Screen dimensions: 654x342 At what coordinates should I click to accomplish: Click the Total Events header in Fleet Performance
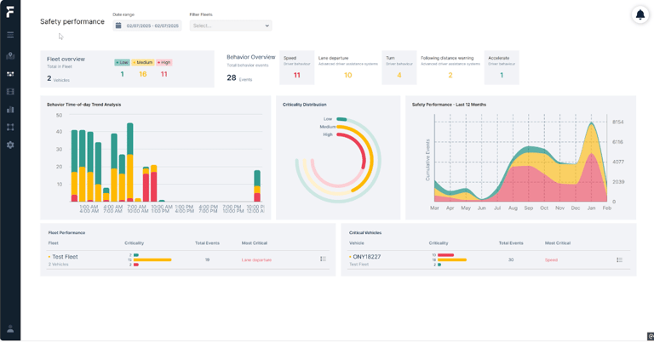coord(207,242)
